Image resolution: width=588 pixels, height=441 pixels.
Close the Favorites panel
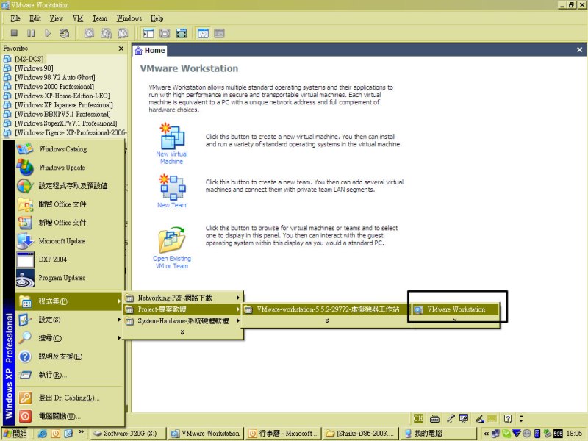[121, 49]
